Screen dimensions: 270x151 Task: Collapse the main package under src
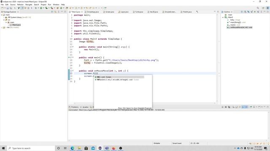[x=6, y=22]
